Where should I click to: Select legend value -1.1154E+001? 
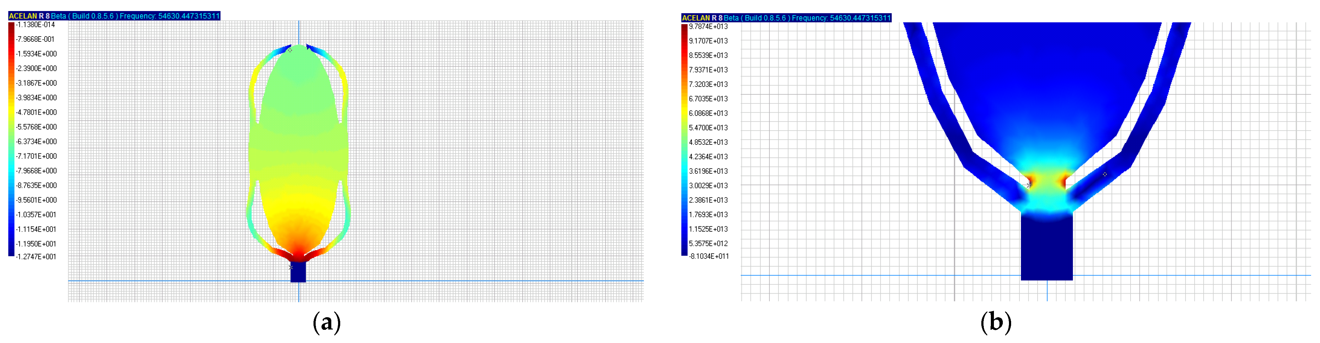[x=36, y=229]
